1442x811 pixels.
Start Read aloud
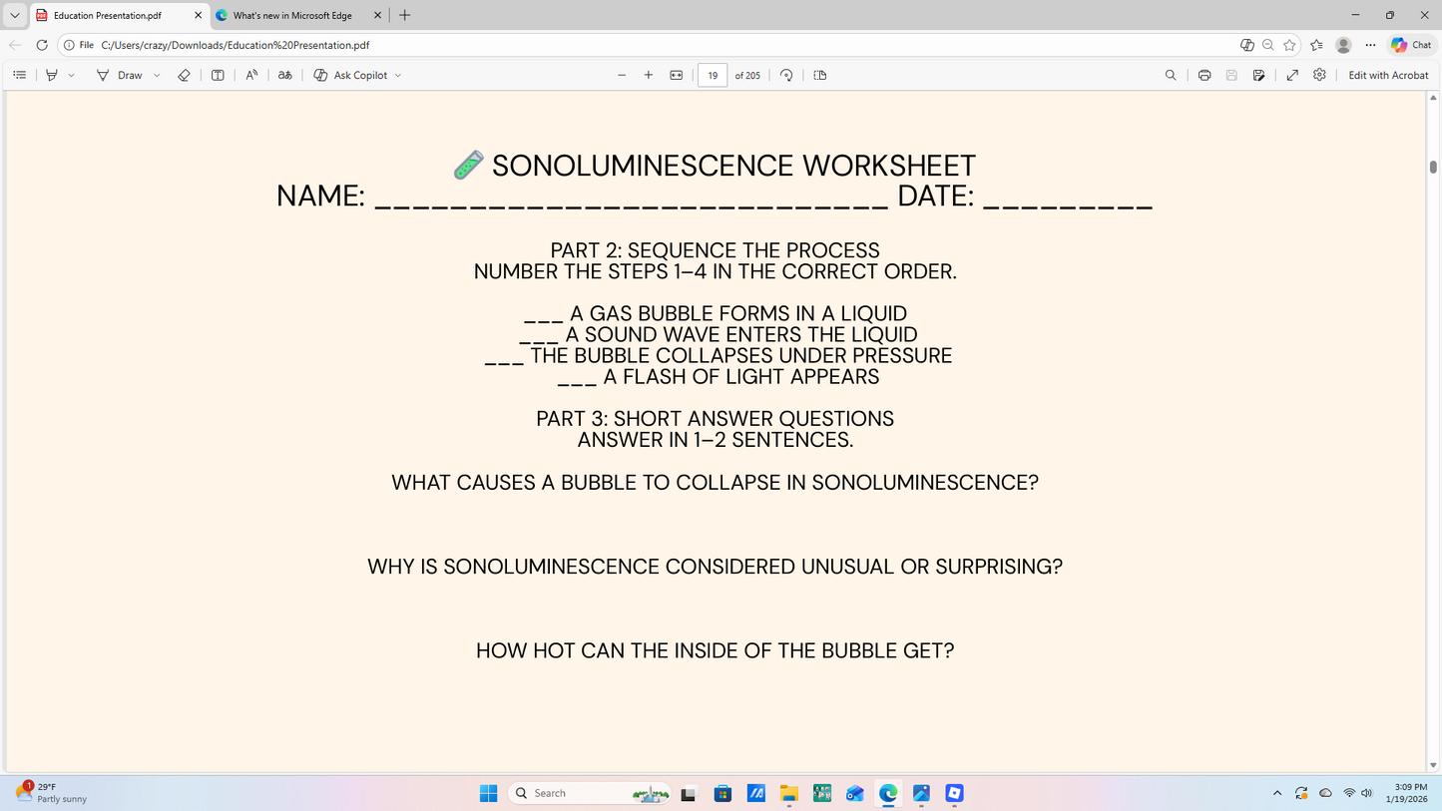coord(251,75)
